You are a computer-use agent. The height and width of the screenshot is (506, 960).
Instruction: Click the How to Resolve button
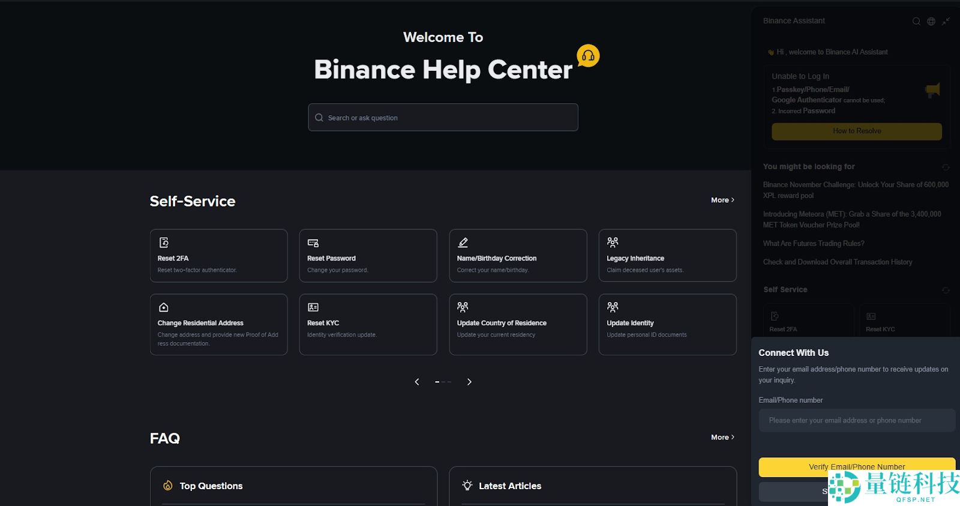856,131
